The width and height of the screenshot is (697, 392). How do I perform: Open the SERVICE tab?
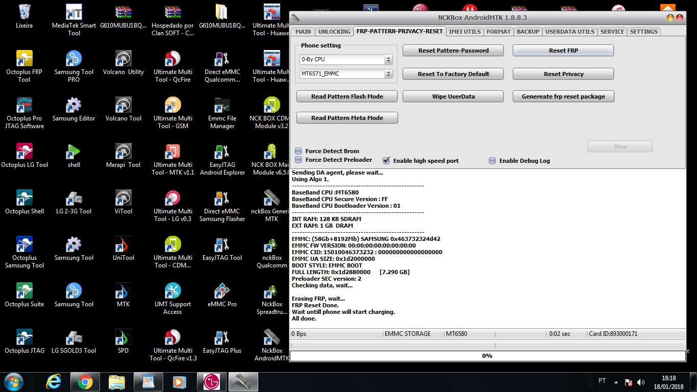[x=612, y=32]
